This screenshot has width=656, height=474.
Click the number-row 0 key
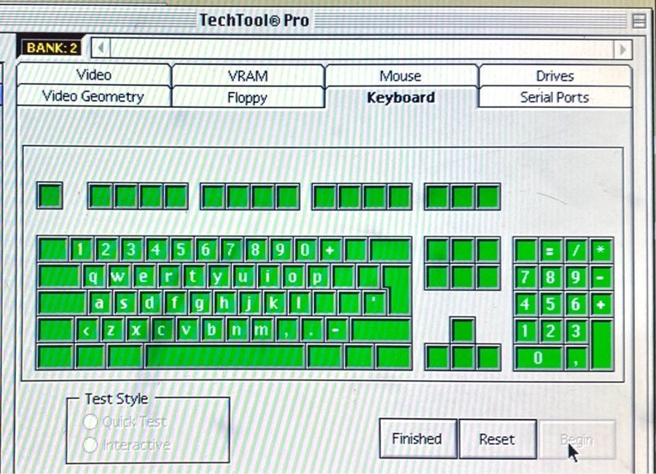[305, 250]
